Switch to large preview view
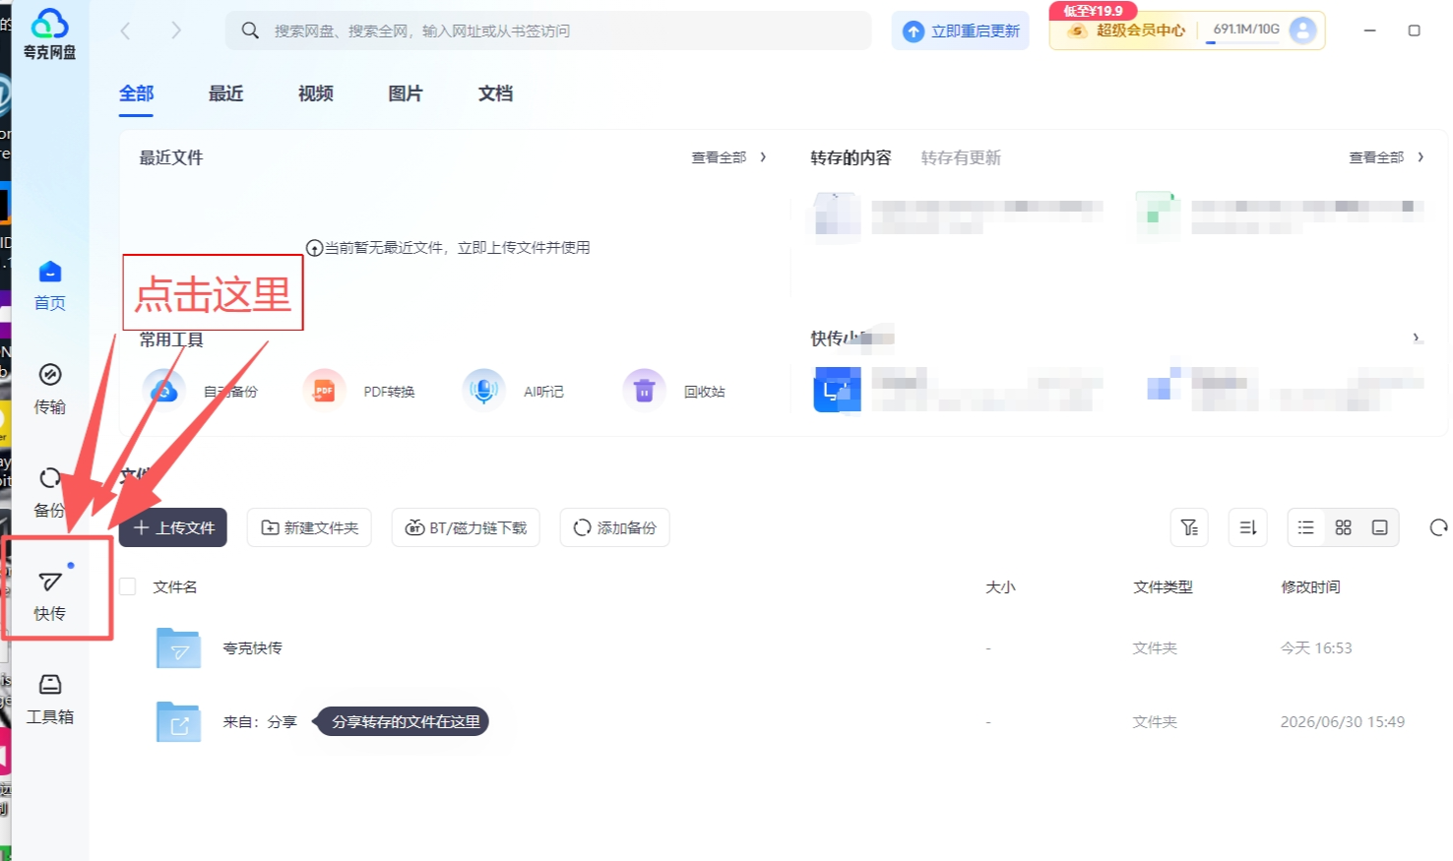The height and width of the screenshot is (861, 1453). (1380, 527)
